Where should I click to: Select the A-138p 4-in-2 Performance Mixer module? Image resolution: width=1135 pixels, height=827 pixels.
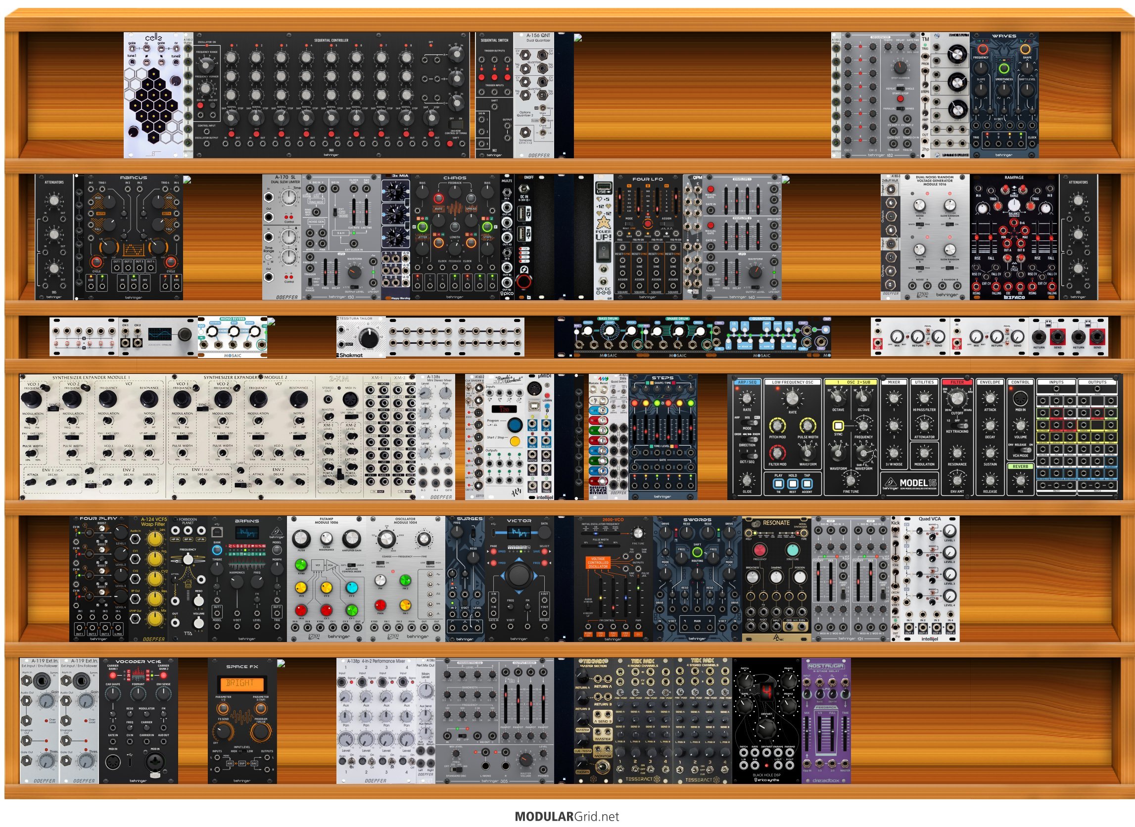click(376, 721)
